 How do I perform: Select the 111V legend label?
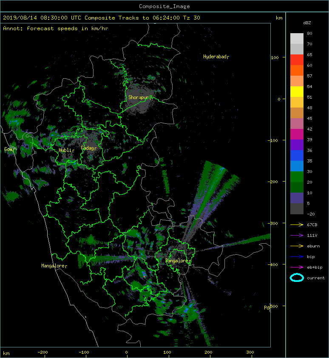coord(312,236)
